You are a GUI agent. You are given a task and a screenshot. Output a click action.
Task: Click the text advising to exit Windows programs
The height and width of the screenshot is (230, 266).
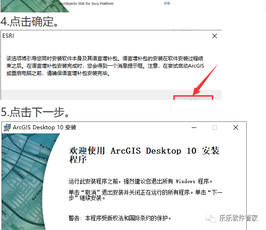140,181
